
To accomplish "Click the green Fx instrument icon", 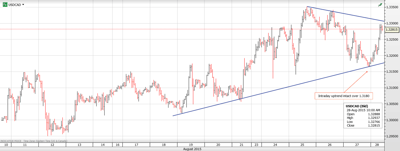I will click(5, 5).
